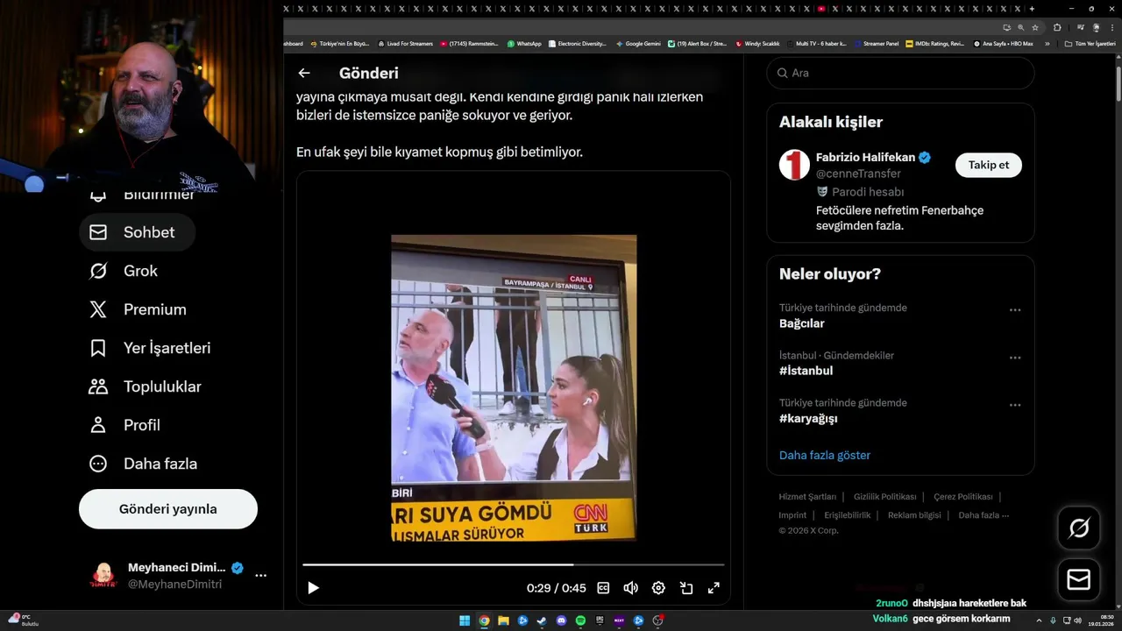Open more options for #karyağışı trend
Screen dimensions: 1122x631
[1015, 405]
